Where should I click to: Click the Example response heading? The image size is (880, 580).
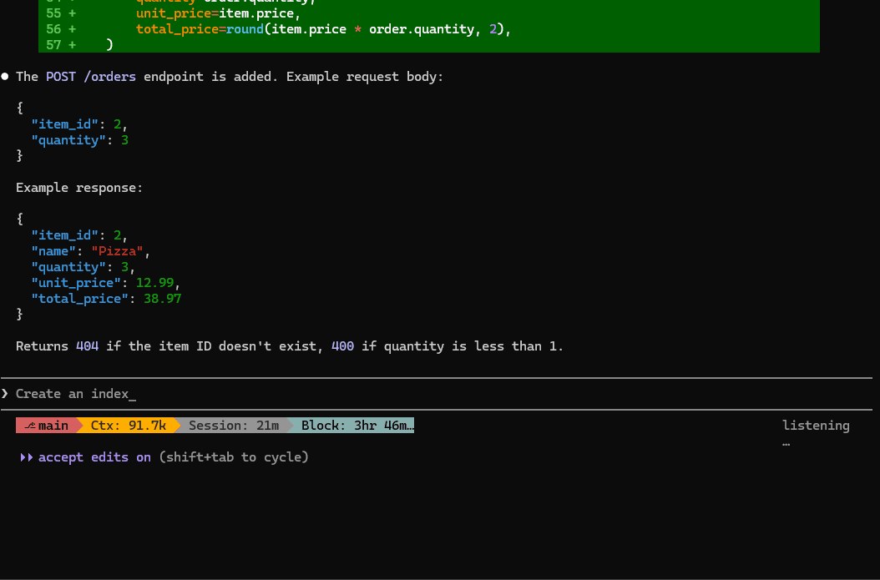click(79, 188)
